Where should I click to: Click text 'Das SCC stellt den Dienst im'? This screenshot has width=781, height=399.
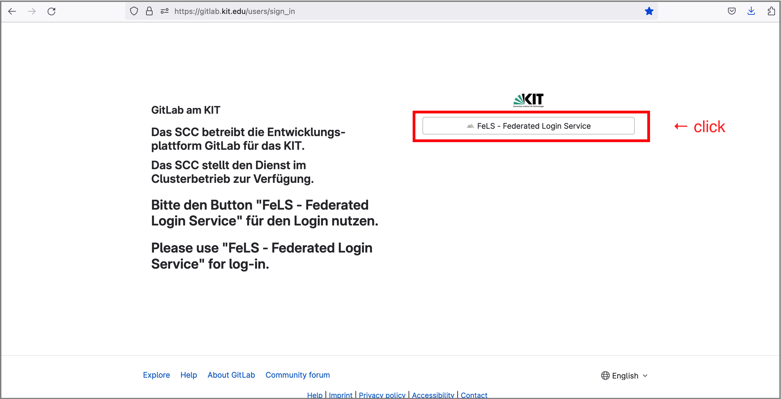coord(229,165)
